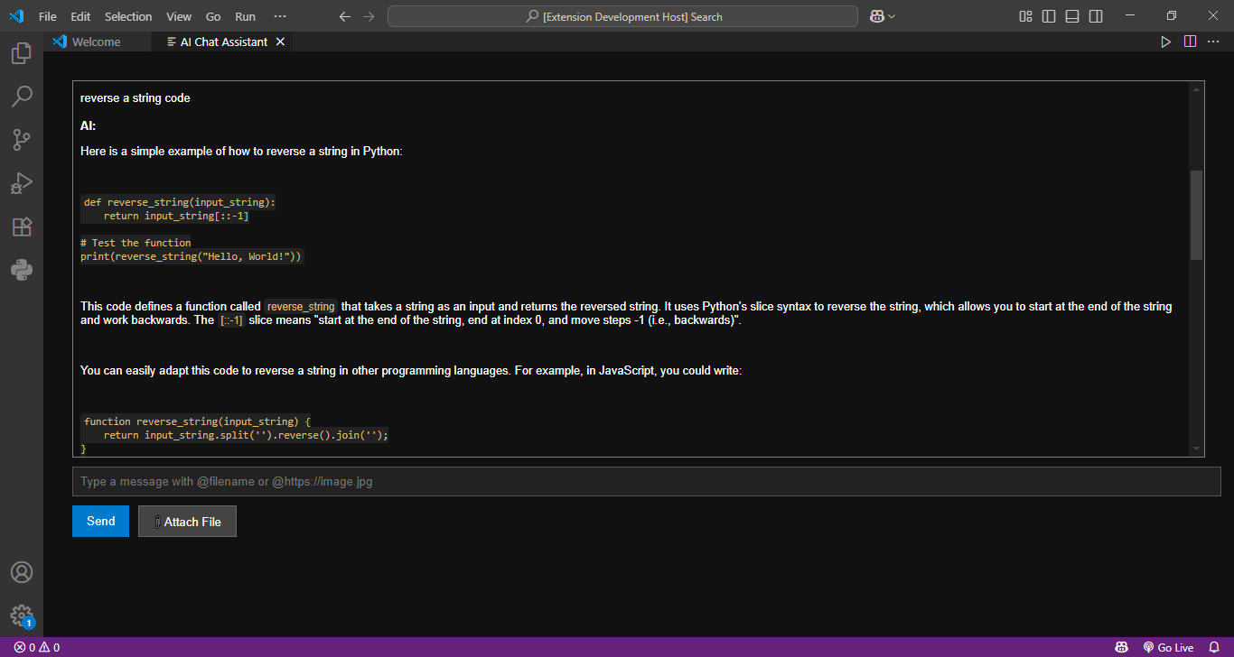Open the Explorer view in the activity bar
This screenshot has height=657, width=1234.
(x=22, y=52)
